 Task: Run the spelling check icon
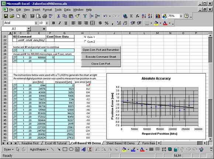(x=51, y=16)
